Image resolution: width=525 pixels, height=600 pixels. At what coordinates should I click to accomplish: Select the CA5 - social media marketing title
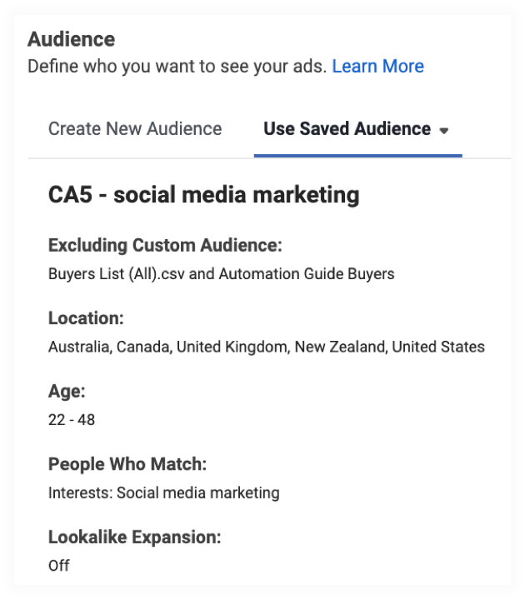[x=203, y=195]
